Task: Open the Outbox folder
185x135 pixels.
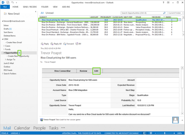Action: [7, 66]
